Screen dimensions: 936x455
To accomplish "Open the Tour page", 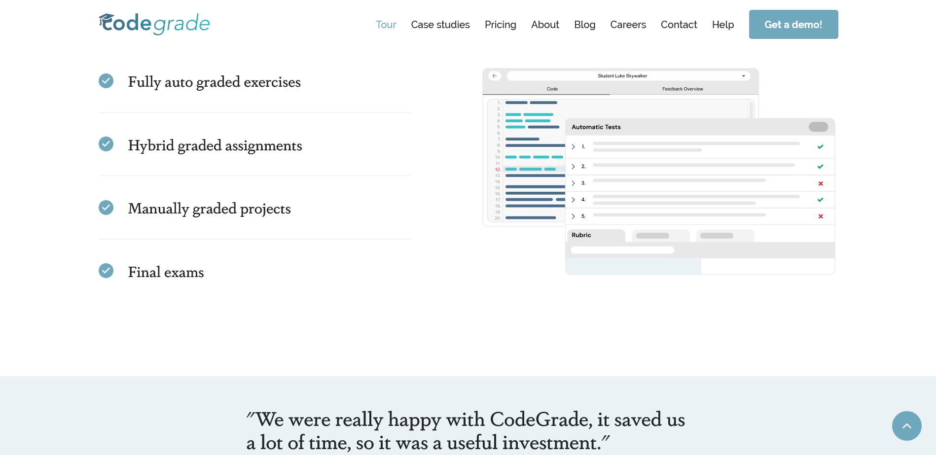I will pos(386,25).
